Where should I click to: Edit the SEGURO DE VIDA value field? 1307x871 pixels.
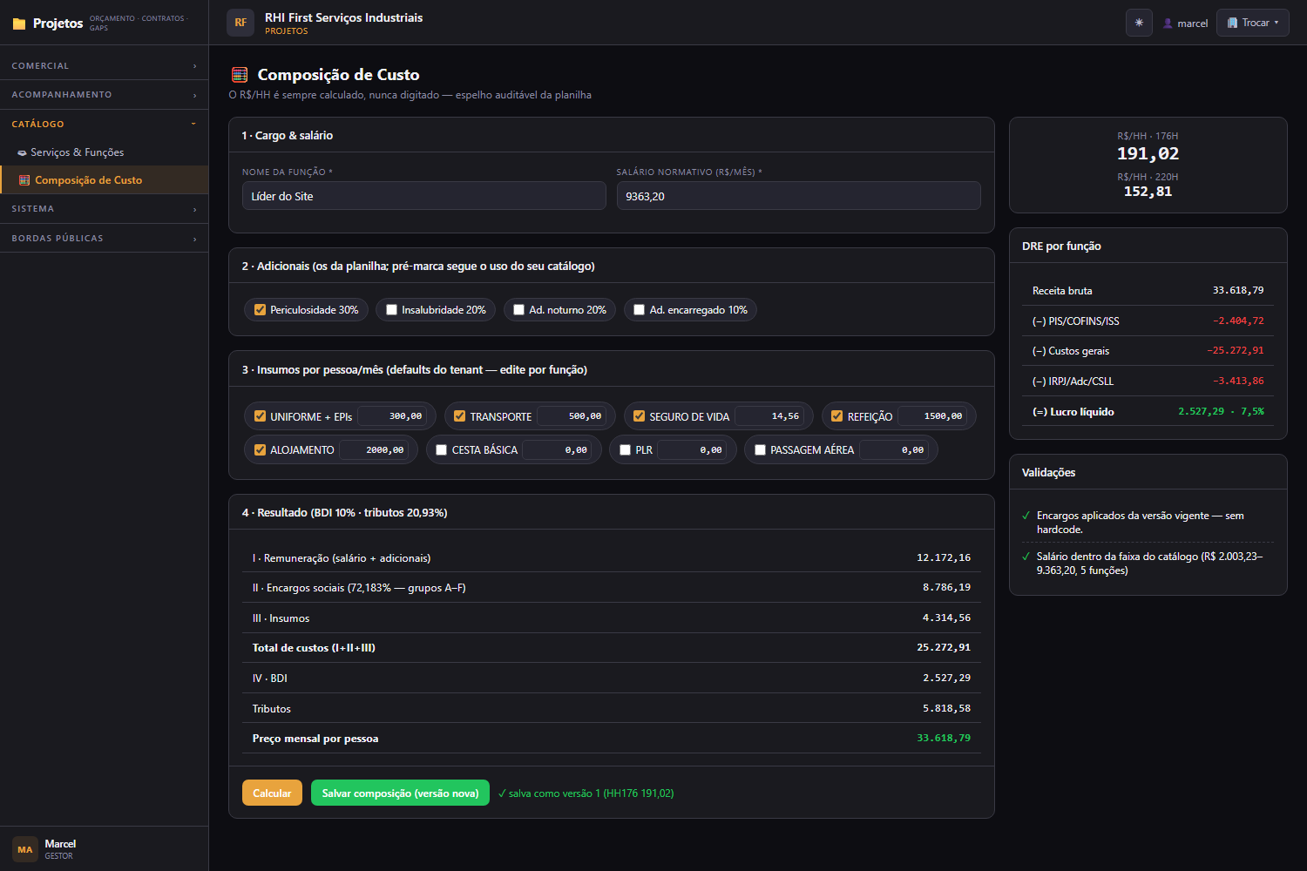[771, 416]
